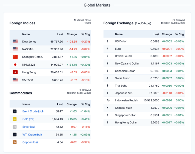Click the Thai baht currency symbol

tap(108, 86)
